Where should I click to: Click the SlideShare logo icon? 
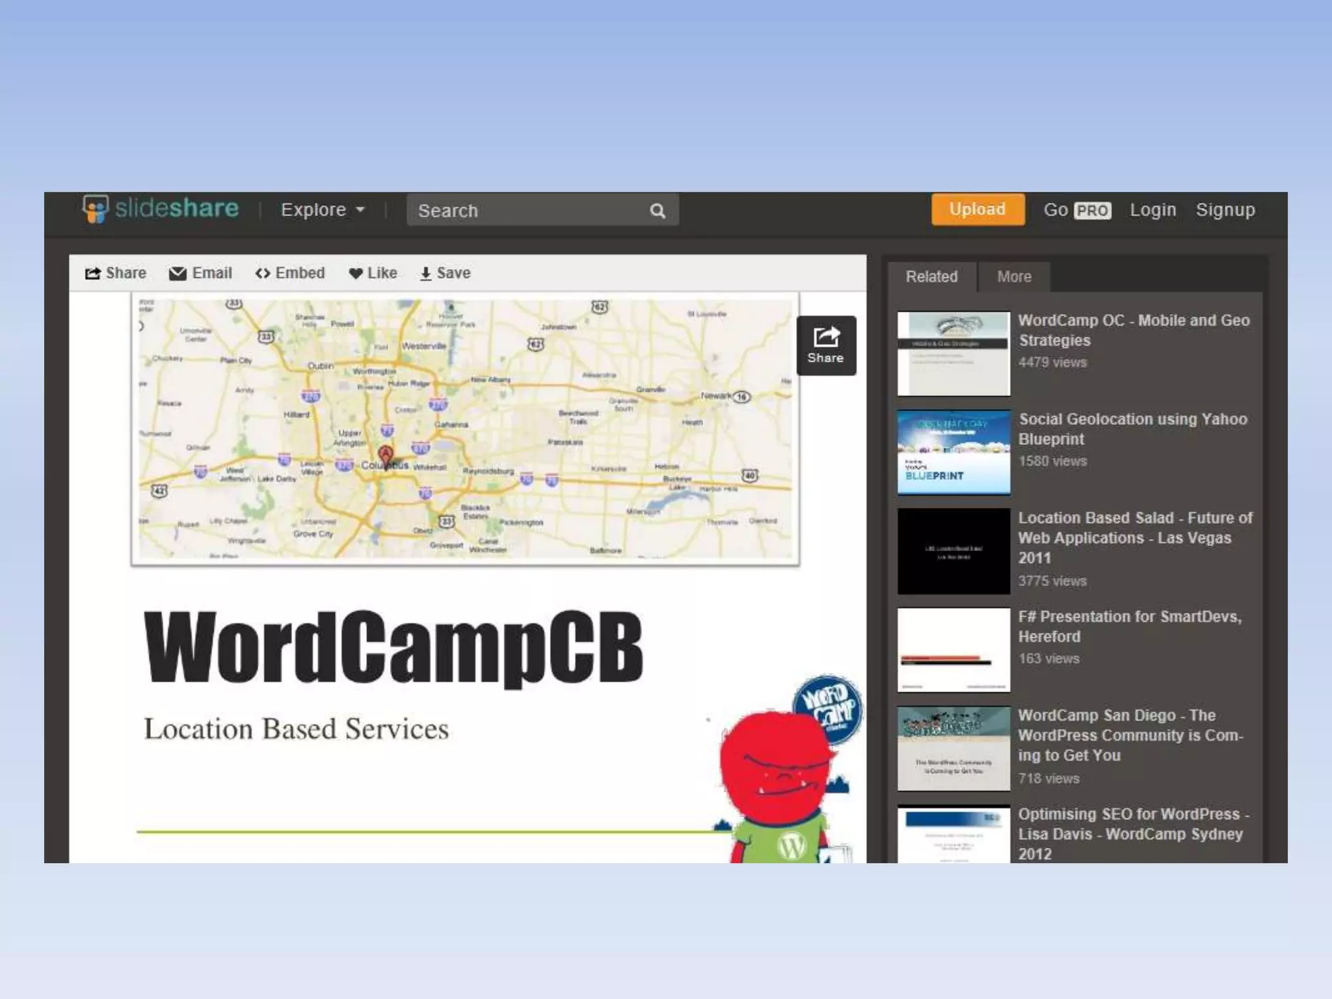[x=96, y=209]
